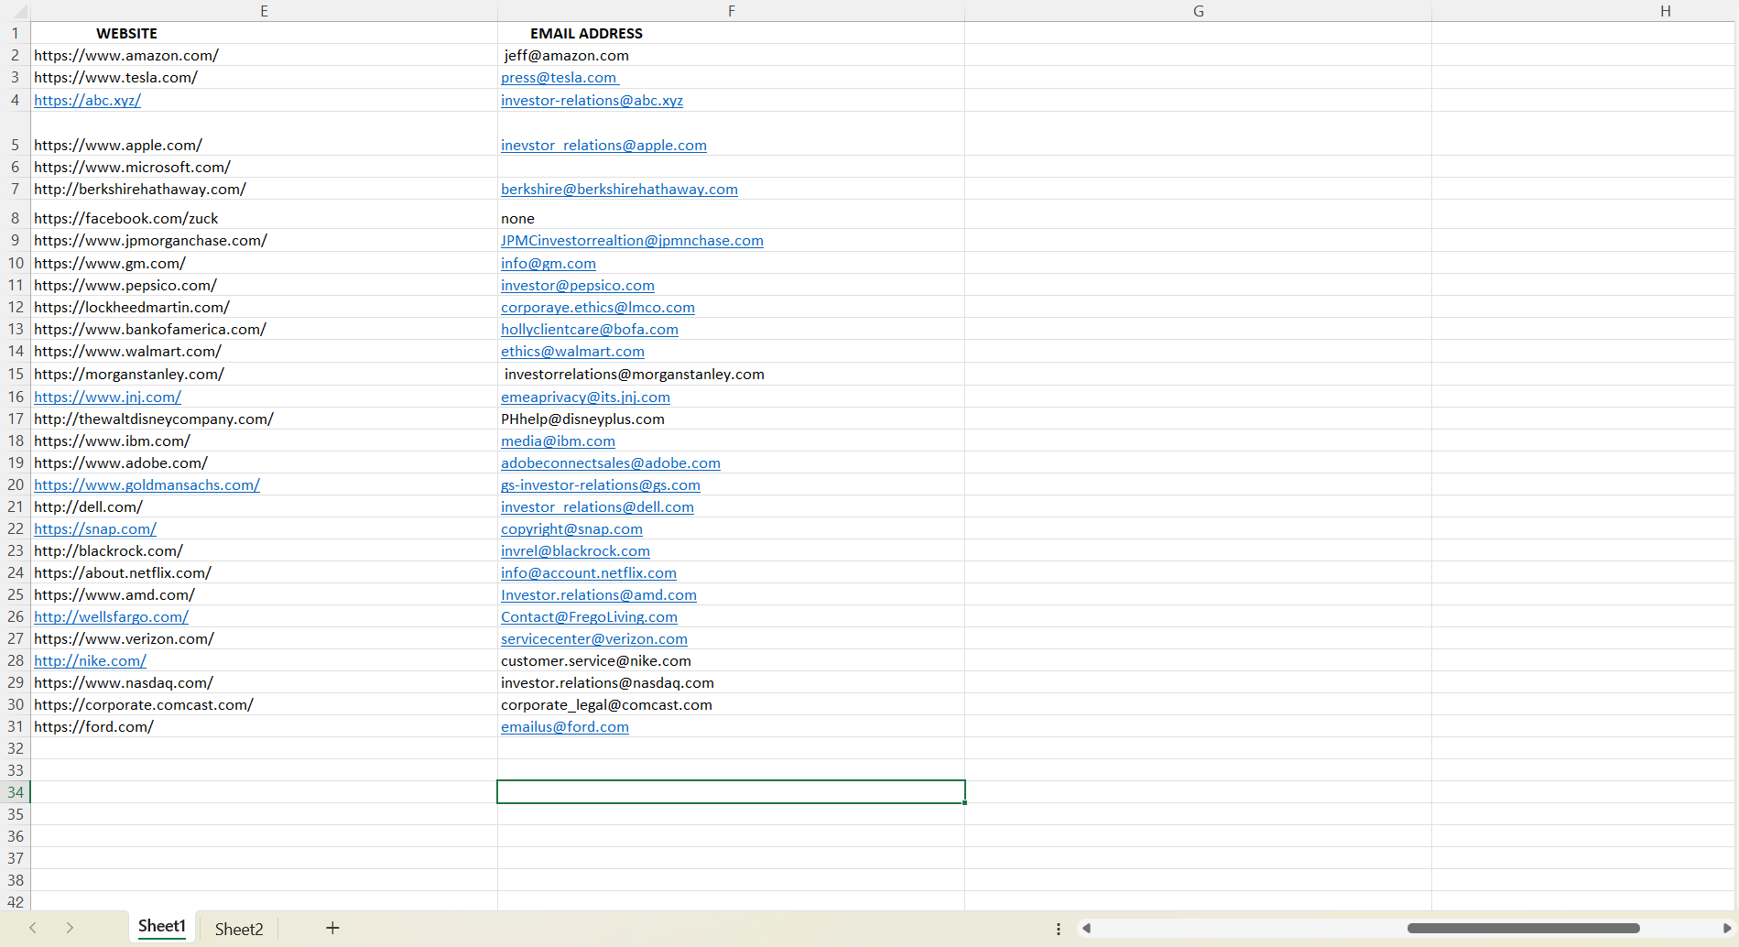Click the dell.com investor relations email link
This screenshot has width=1739, height=947.
pyautogui.click(x=597, y=507)
